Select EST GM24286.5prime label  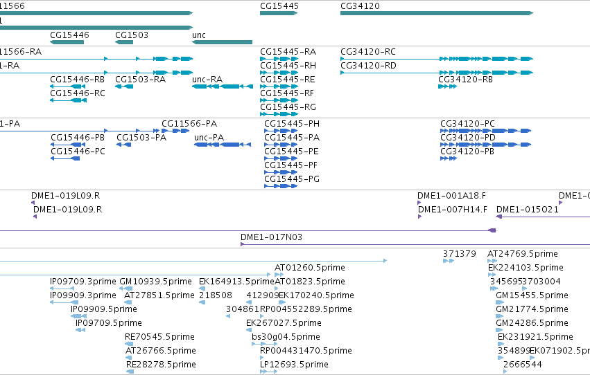[532, 324]
